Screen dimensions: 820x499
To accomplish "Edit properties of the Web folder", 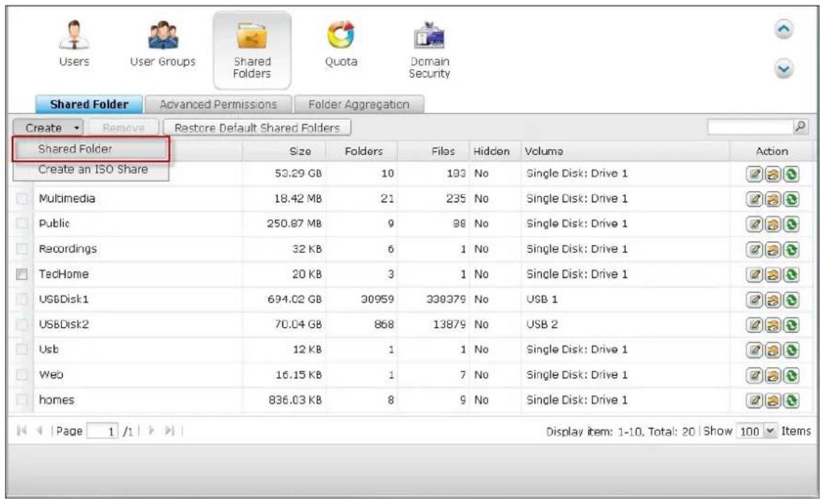I will (x=754, y=375).
